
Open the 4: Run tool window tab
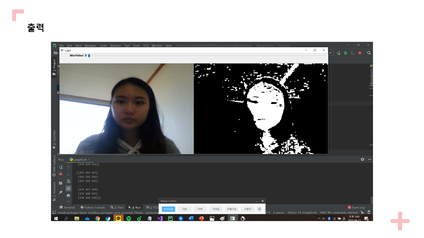pos(134,208)
